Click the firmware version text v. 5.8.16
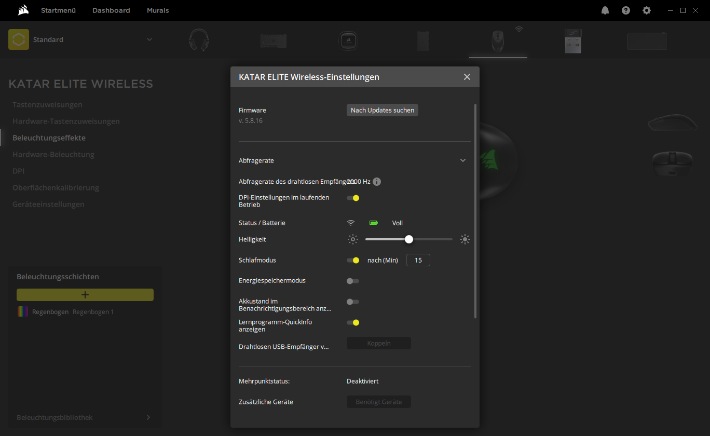Image resolution: width=710 pixels, height=436 pixels. [x=251, y=120]
